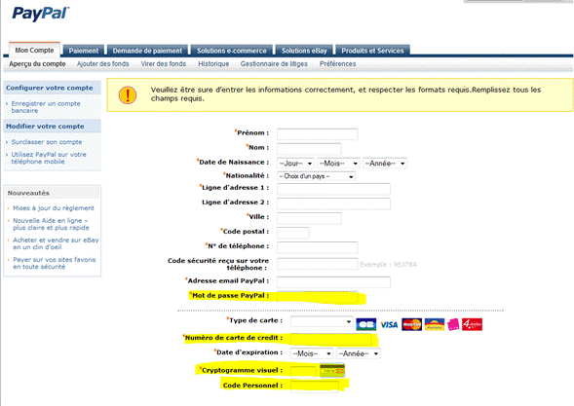This screenshot has width=574, height=406.
Task: Click the yellow warning exclamation icon
Action: tap(128, 95)
